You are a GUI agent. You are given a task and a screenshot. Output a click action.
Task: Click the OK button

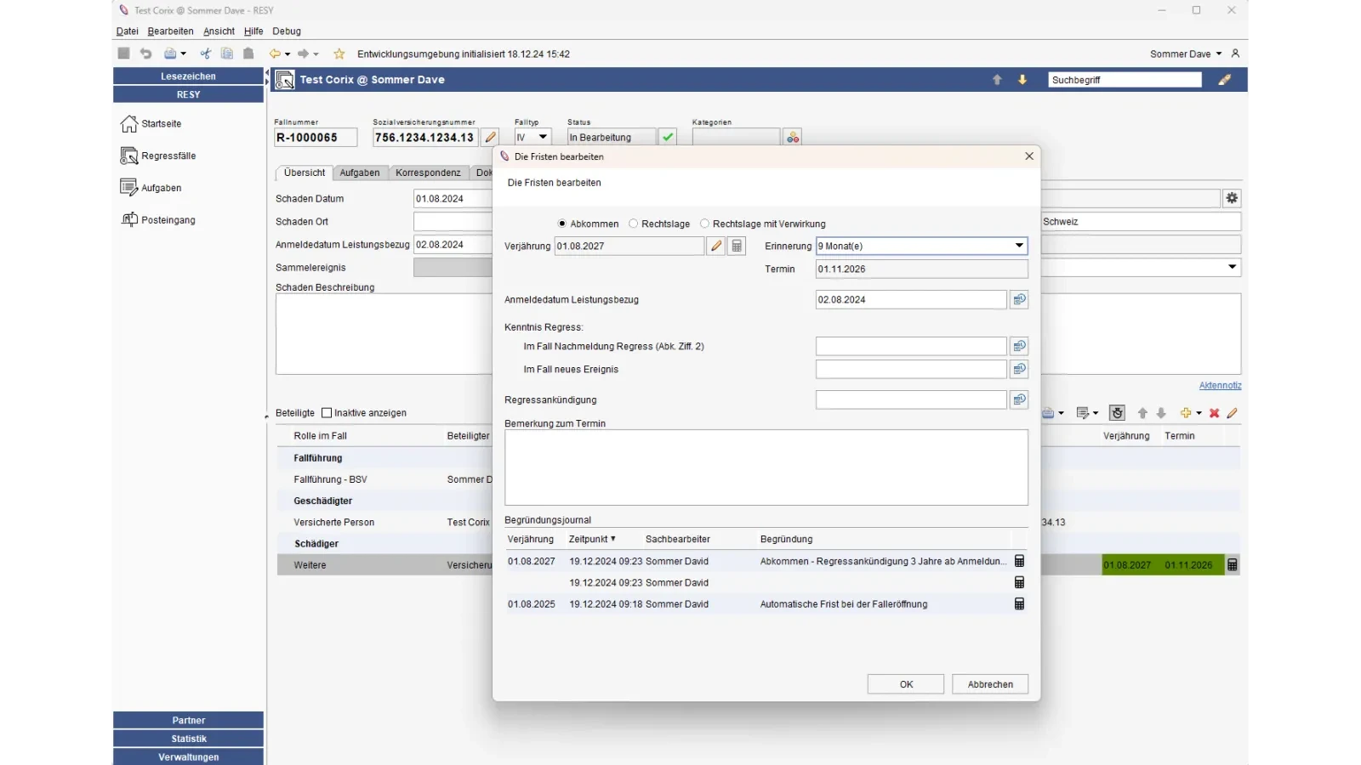906,684
